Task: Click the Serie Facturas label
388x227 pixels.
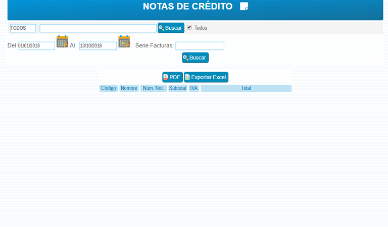Action: 155,45
